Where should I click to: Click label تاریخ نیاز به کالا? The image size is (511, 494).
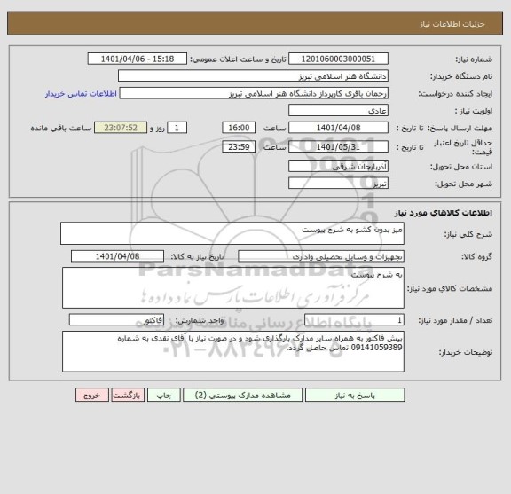(198, 257)
